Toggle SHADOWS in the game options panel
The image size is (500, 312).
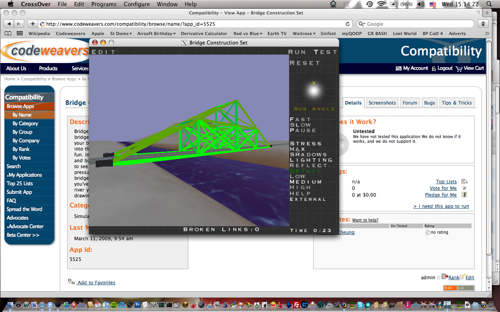click(309, 154)
